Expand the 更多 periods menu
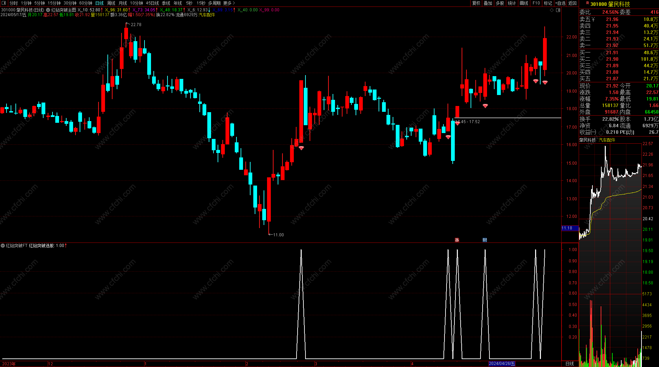659x367 pixels. tap(229, 3)
